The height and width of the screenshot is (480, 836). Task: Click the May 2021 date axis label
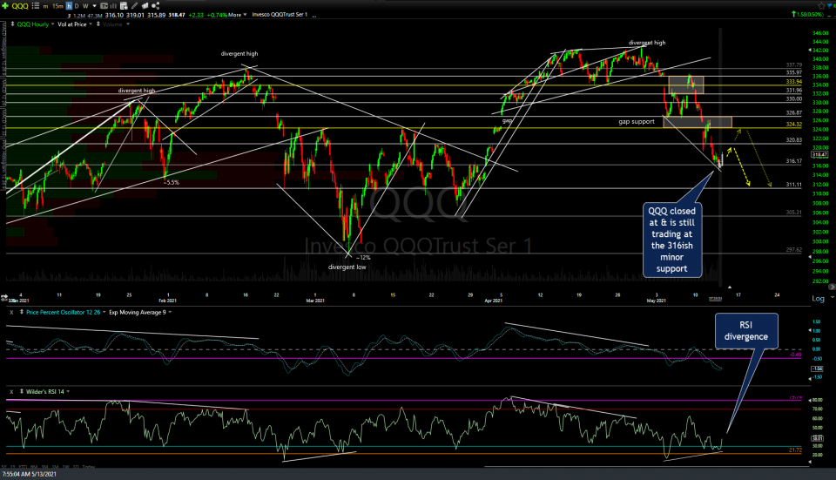coord(657,301)
